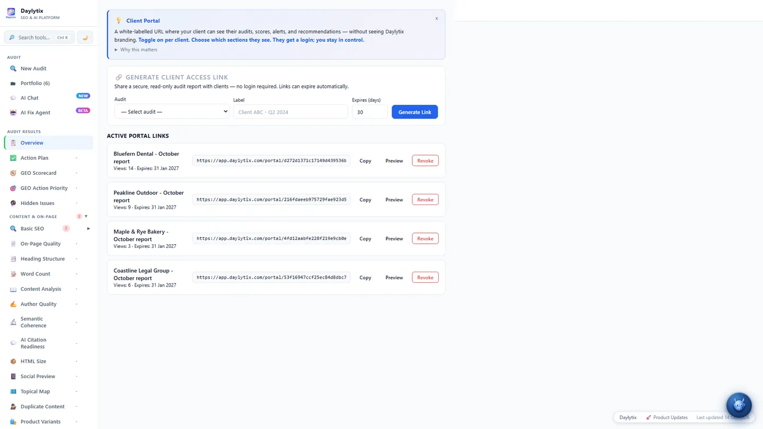Copy the Coastline Legal Group link
This screenshot has width=763, height=429.
click(366, 278)
